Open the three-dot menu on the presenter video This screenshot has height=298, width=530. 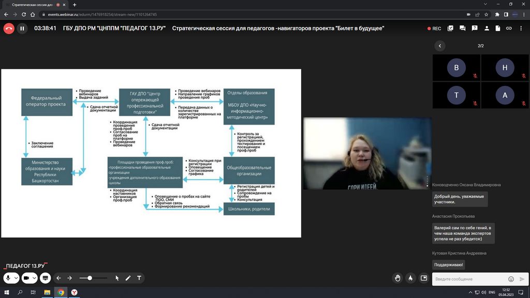tap(427, 182)
